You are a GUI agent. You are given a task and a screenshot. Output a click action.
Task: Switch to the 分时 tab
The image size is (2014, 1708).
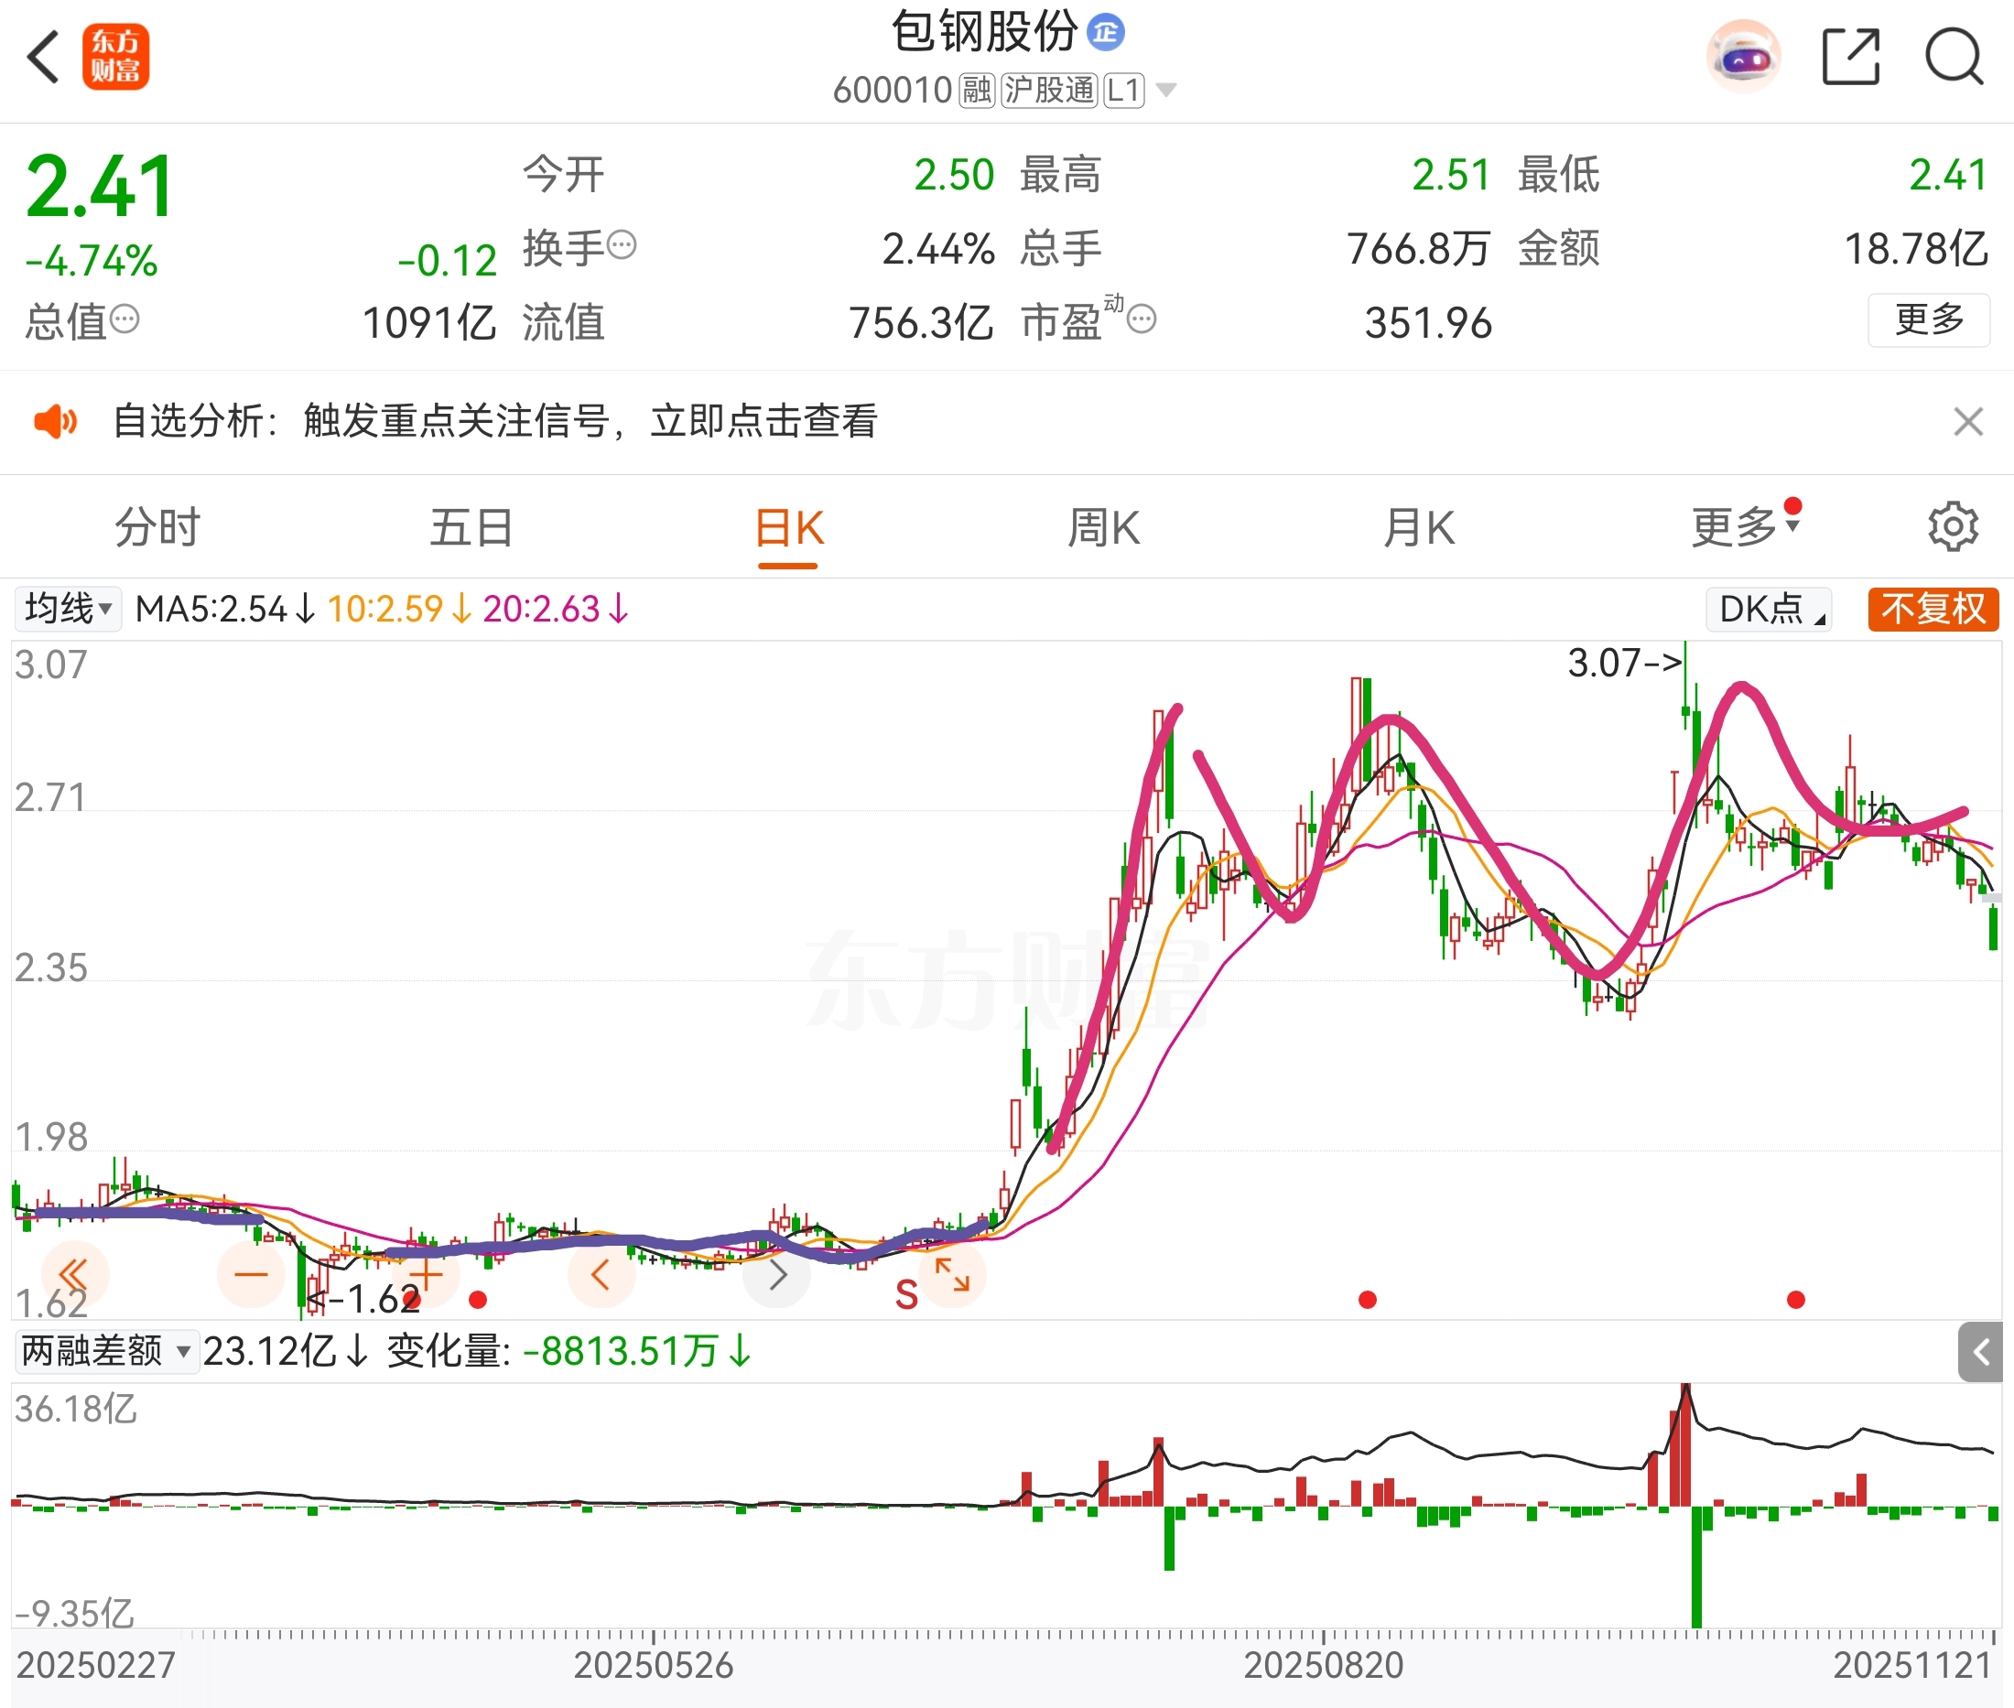157,529
